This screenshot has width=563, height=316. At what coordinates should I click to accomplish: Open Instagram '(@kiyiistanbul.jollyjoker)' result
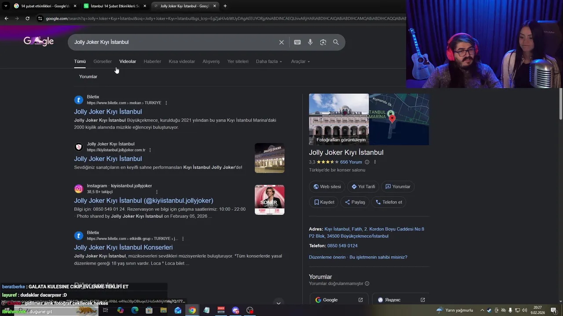(143, 200)
